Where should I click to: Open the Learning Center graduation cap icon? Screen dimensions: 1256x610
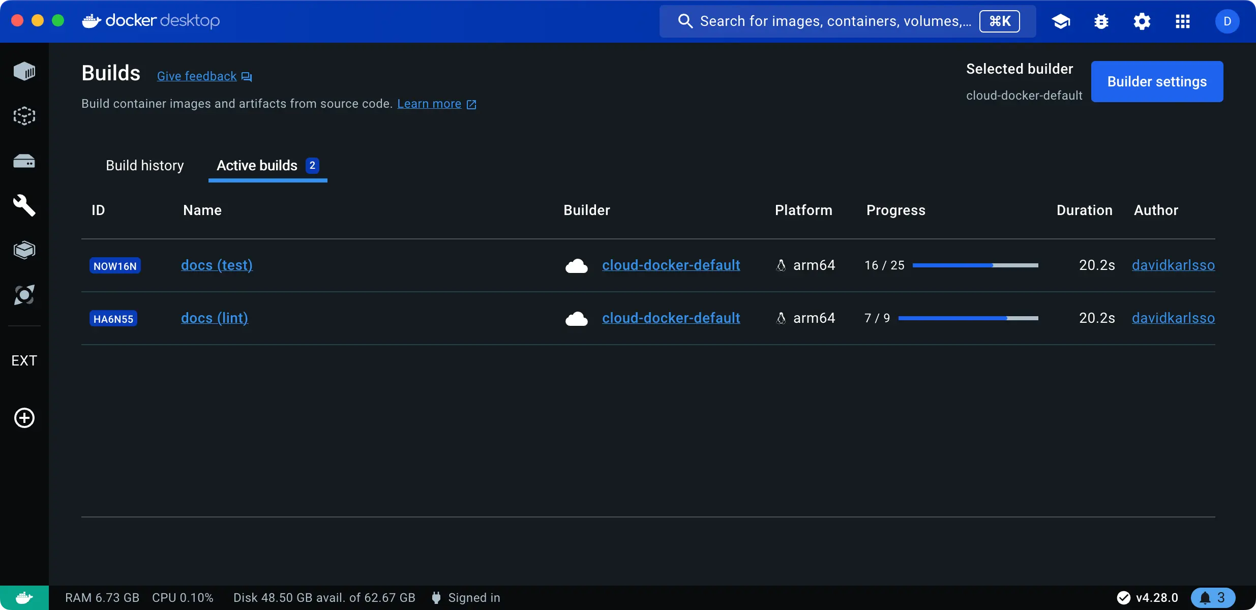coord(1061,21)
